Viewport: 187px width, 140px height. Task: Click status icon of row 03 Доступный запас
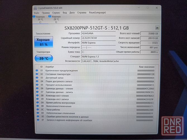click(x=37, y=78)
